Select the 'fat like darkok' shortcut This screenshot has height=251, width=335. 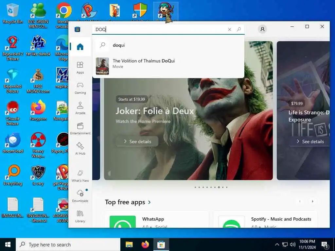(38, 46)
